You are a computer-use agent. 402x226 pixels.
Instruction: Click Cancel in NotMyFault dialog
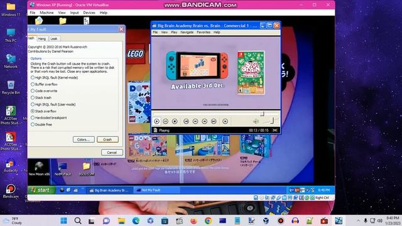coord(112,153)
